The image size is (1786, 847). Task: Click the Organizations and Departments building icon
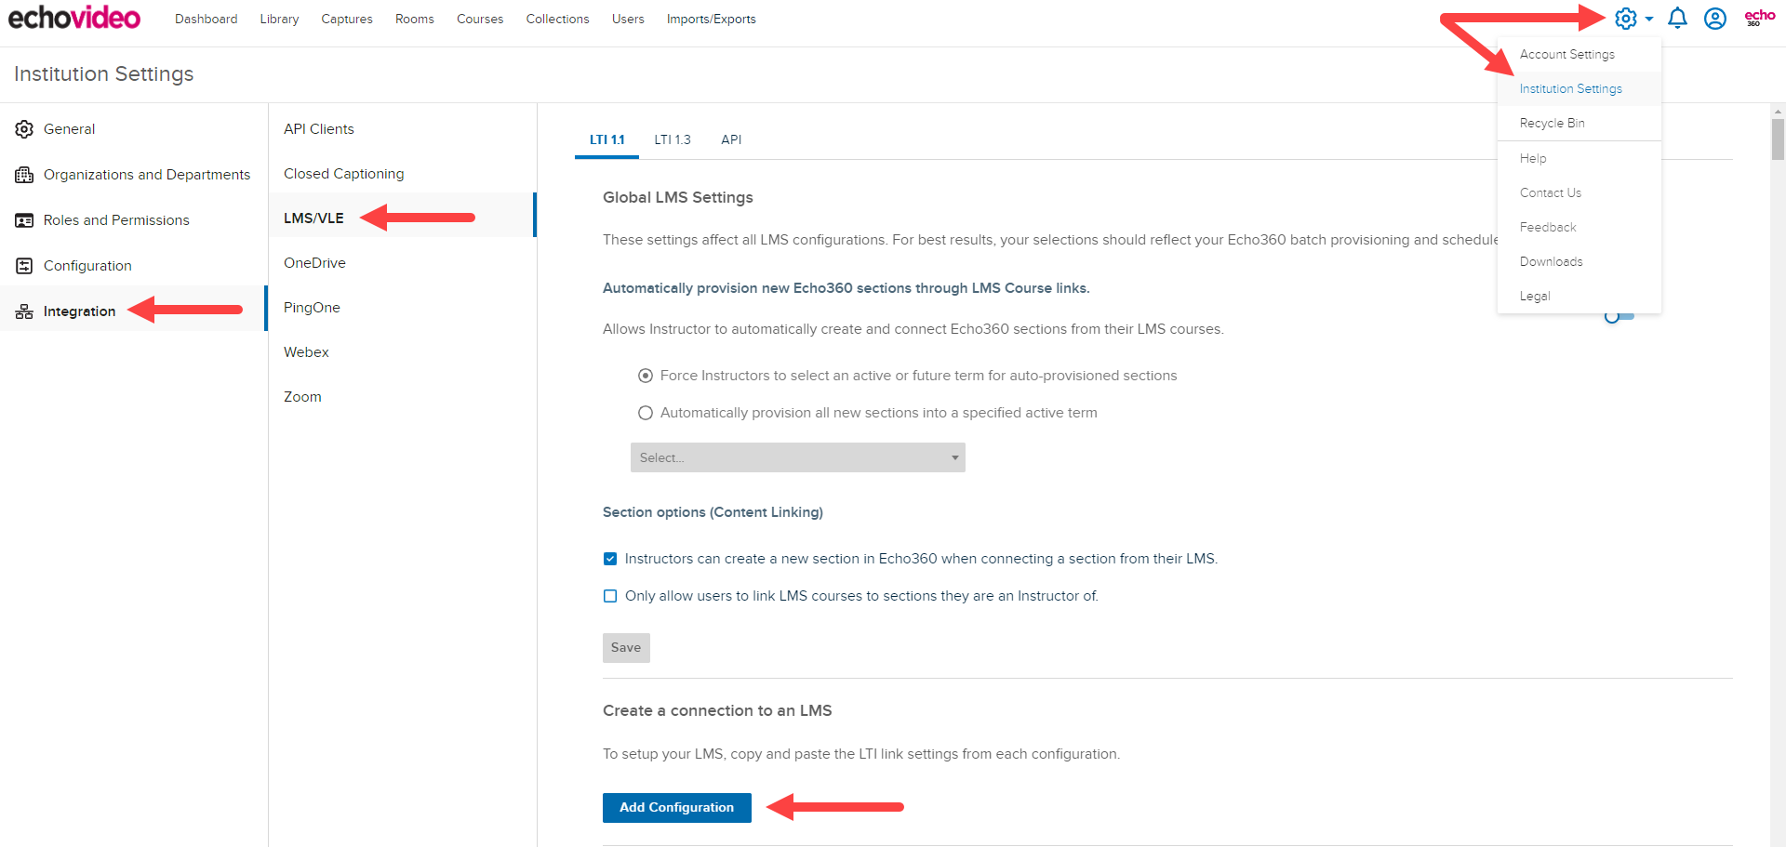click(24, 175)
